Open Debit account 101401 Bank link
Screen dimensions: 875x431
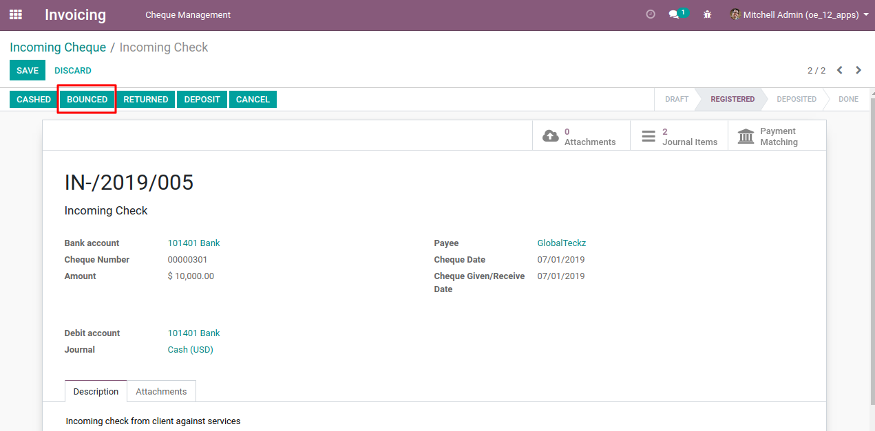tap(194, 333)
